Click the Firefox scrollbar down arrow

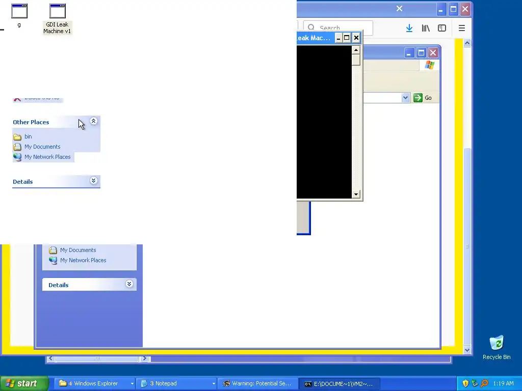(467, 350)
